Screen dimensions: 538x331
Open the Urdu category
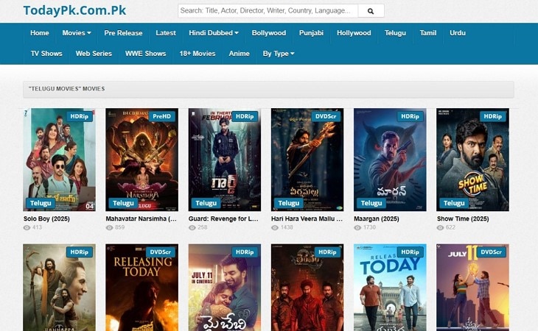(458, 33)
